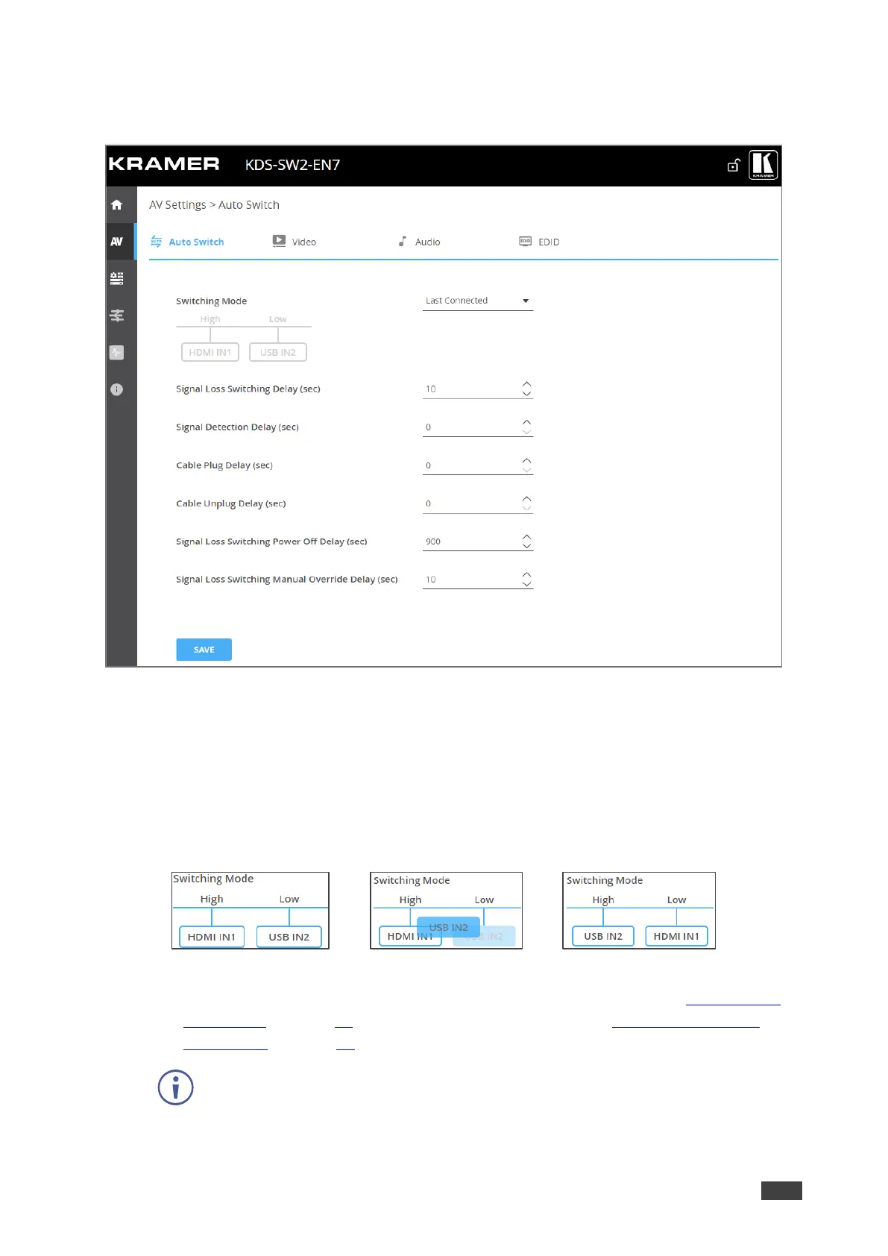
Task: Decrease Cable Unplug Delay value
Action: (x=526, y=507)
